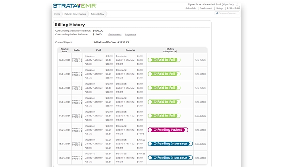Click the Codes column header
This screenshot has height=167, width=293.
click(x=77, y=50)
